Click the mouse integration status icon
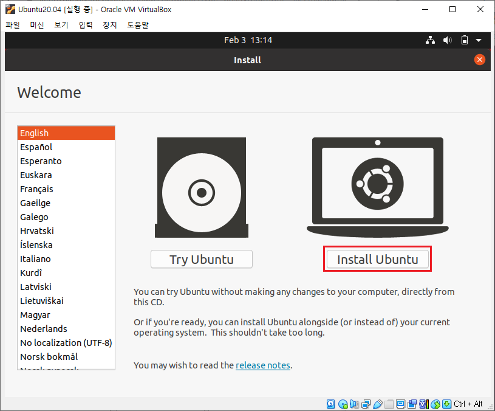This screenshot has width=495, height=411. [x=435, y=404]
